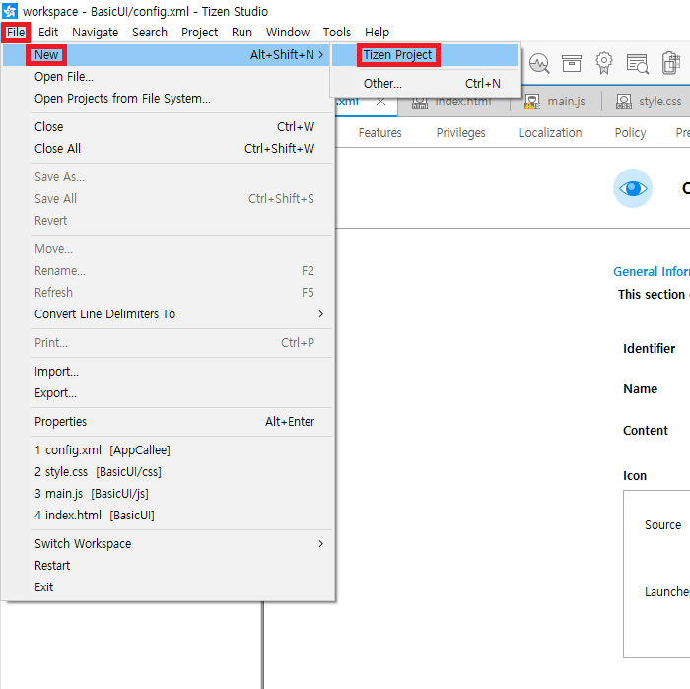Click the css file icon on style.css tab
Image resolution: width=690 pixels, height=689 pixels.
(624, 102)
